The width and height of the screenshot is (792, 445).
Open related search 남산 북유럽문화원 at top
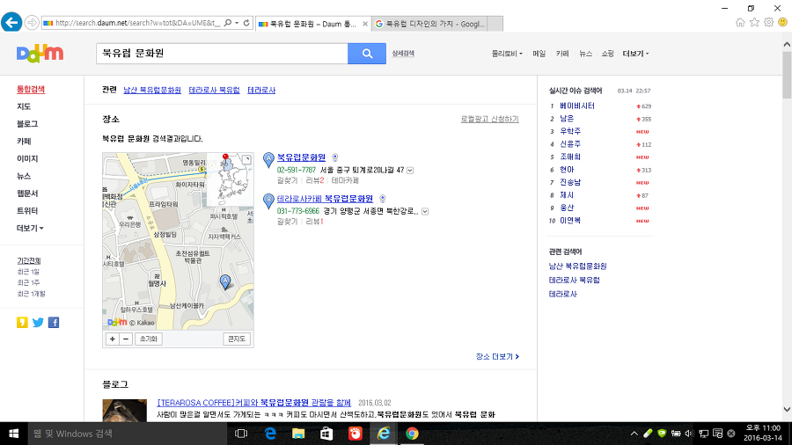pos(152,91)
